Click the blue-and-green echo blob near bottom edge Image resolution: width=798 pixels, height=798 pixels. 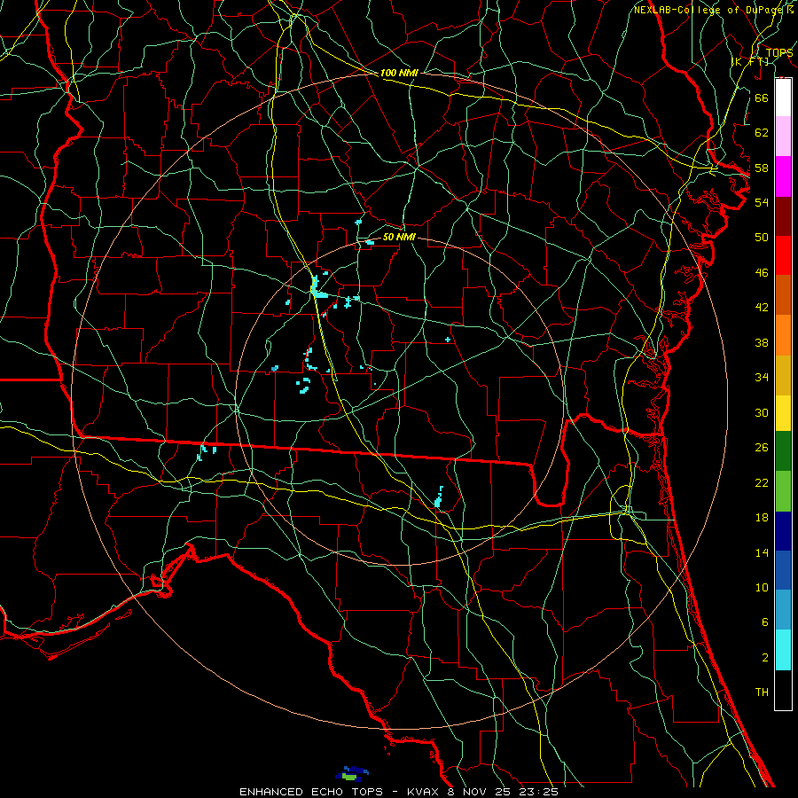[x=352, y=774]
